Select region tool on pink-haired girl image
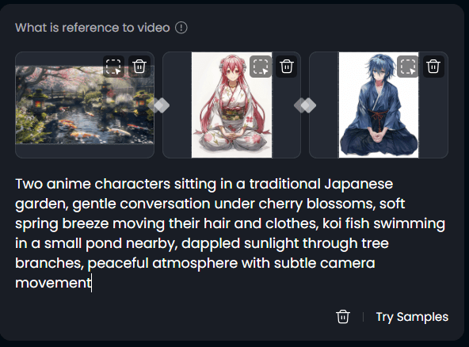Viewport: 469px width, 347px height. [x=261, y=67]
